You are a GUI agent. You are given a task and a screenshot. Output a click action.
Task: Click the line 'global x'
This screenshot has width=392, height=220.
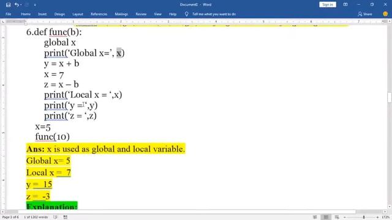60,42
